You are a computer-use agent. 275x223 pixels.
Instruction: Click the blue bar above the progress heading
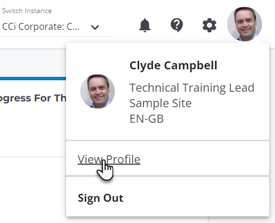point(33,79)
